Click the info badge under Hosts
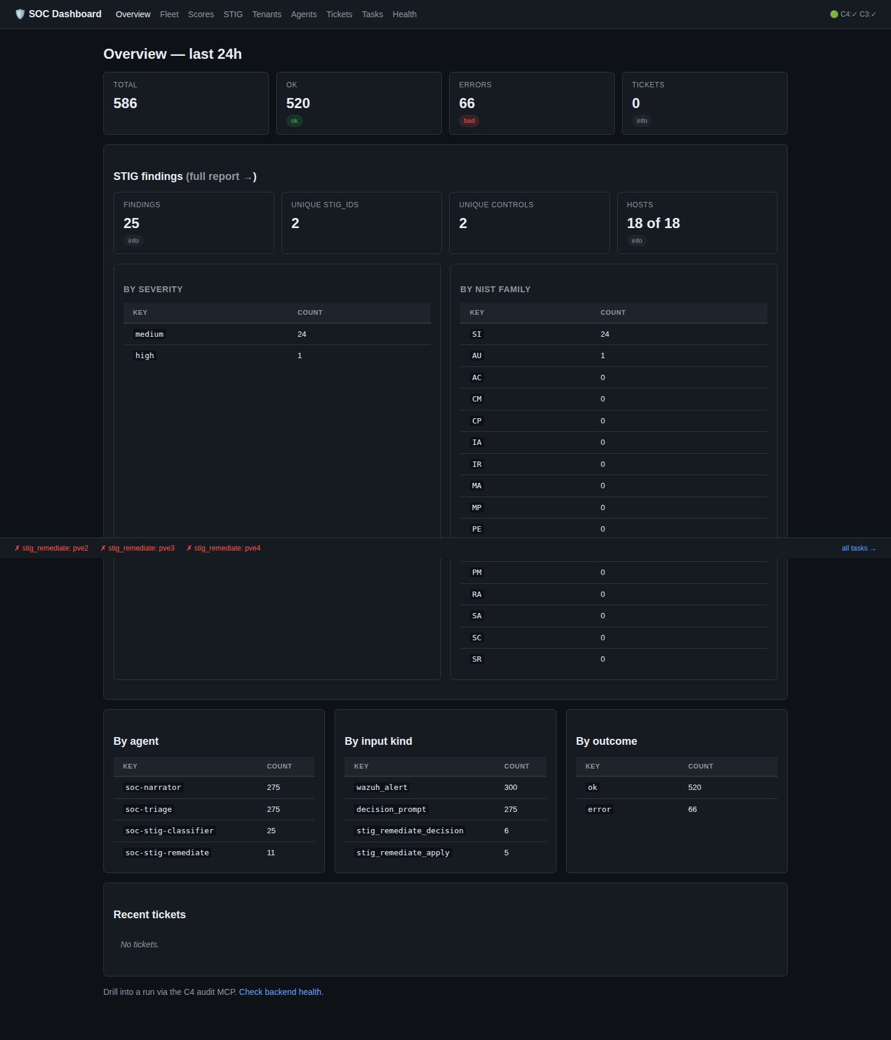The width and height of the screenshot is (891, 1040). click(637, 241)
